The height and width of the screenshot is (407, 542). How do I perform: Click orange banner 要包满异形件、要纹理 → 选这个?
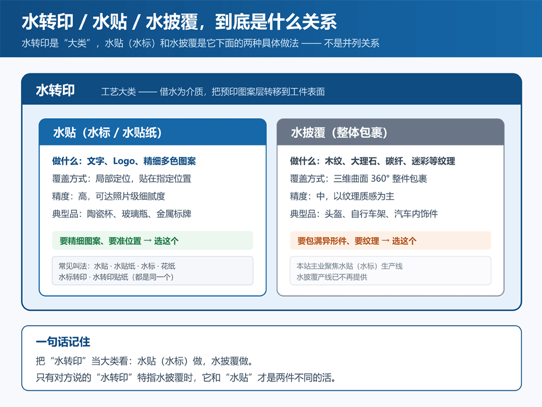390,240
